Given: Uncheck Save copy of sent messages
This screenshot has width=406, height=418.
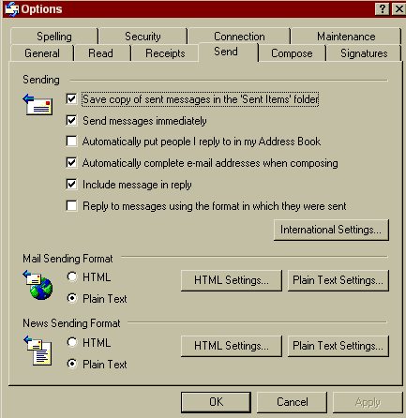Looking at the screenshot, I should click(71, 99).
